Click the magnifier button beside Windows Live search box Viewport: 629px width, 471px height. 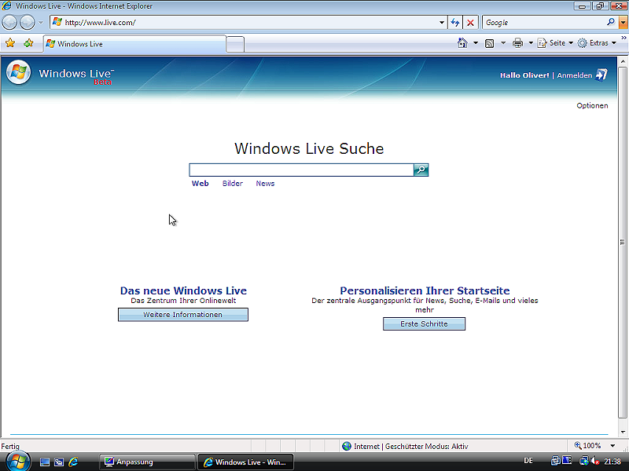coord(421,170)
